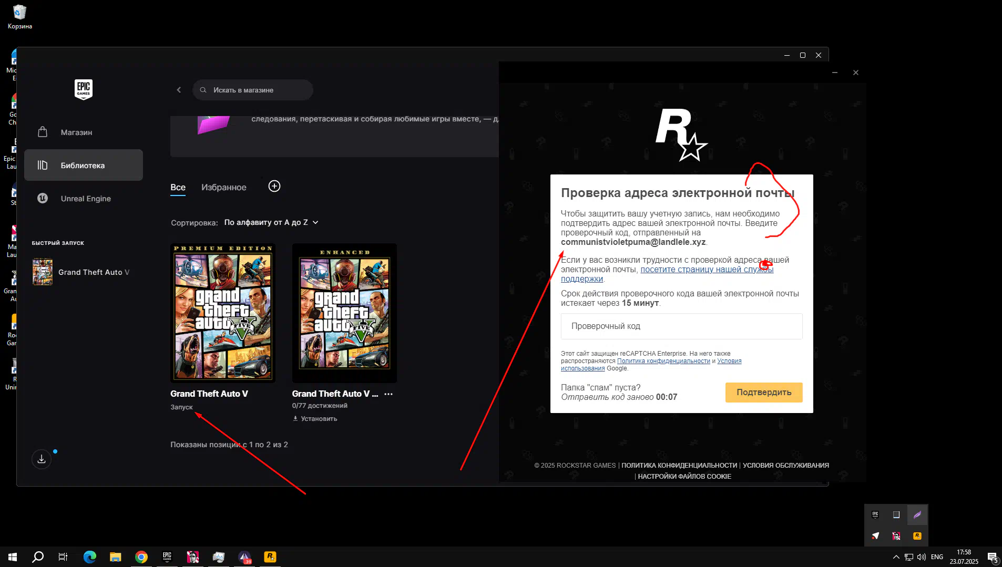Screen dimensions: 1002x567
Task: Click the 0/77 достижений text
Action: [320, 405]
